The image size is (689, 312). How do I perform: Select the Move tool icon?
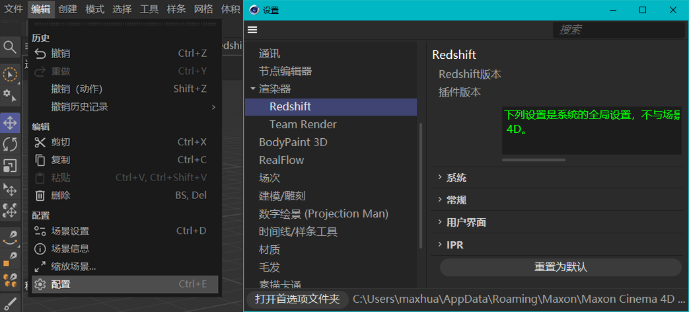pos(10,123)
